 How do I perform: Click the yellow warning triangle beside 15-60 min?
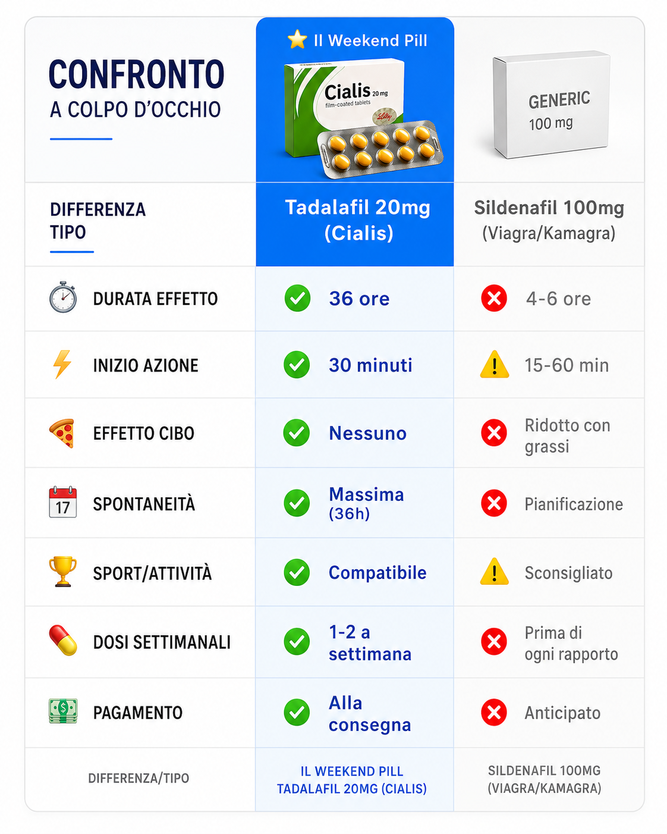tap(495, 365)
